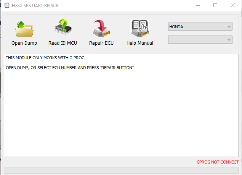Screen dimensions: 242x175
Task: Click the Open Dump folder icon
Action: pyautogui.click(x=24, y=29)
